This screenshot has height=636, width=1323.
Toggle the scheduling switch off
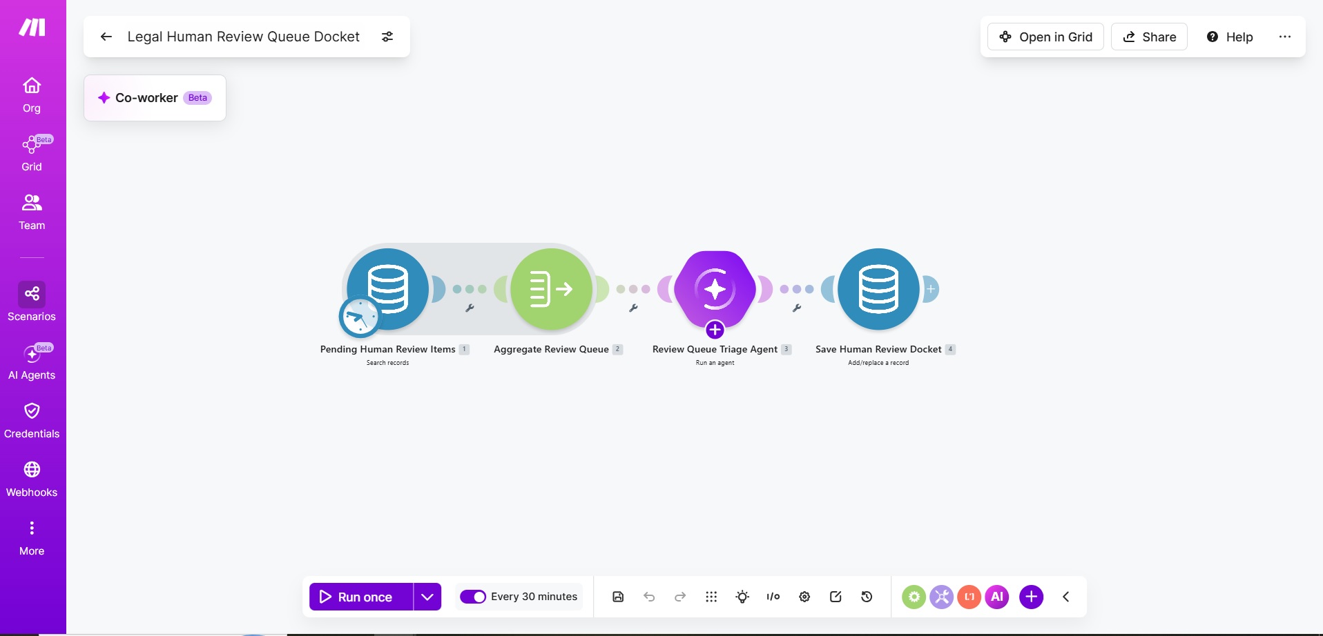click(x=473, y=597)
